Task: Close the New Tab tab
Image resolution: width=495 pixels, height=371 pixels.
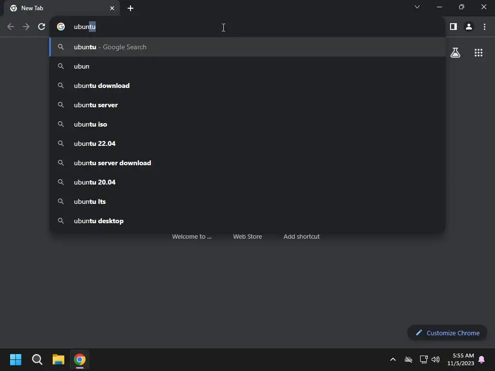Action: (x=112, y=8)
